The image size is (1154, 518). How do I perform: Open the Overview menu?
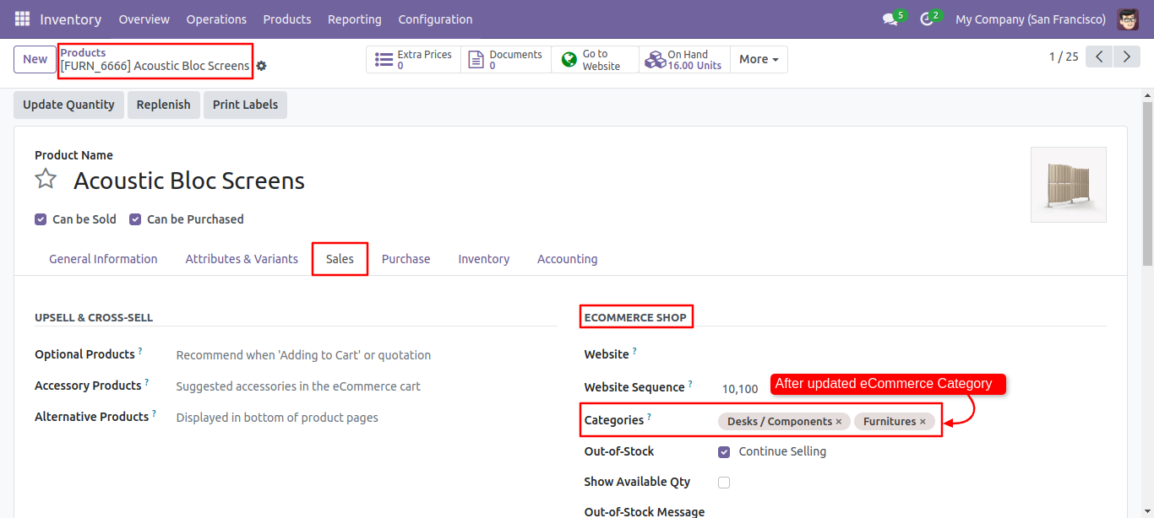coord(144,19)
